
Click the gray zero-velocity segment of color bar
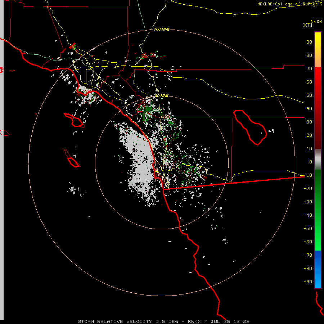pos(318,159)
